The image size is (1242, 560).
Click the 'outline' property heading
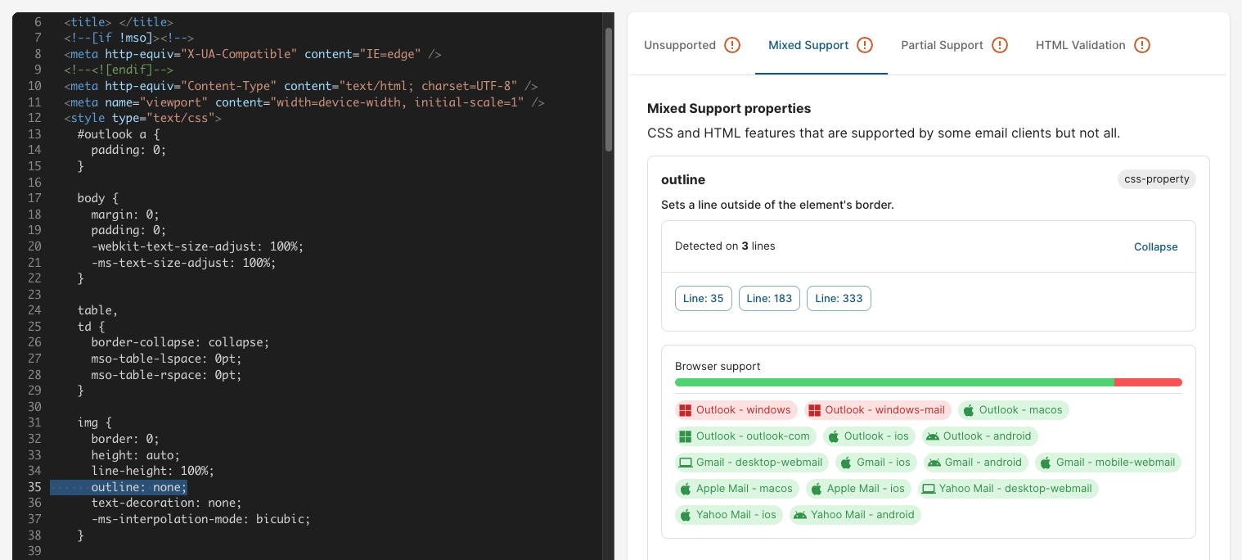683,179
